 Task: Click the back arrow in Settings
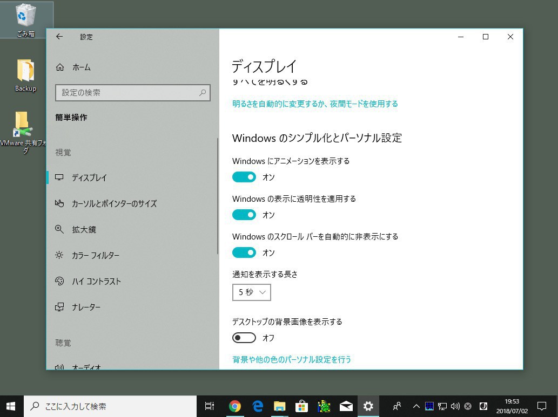[x=59, y=37]
